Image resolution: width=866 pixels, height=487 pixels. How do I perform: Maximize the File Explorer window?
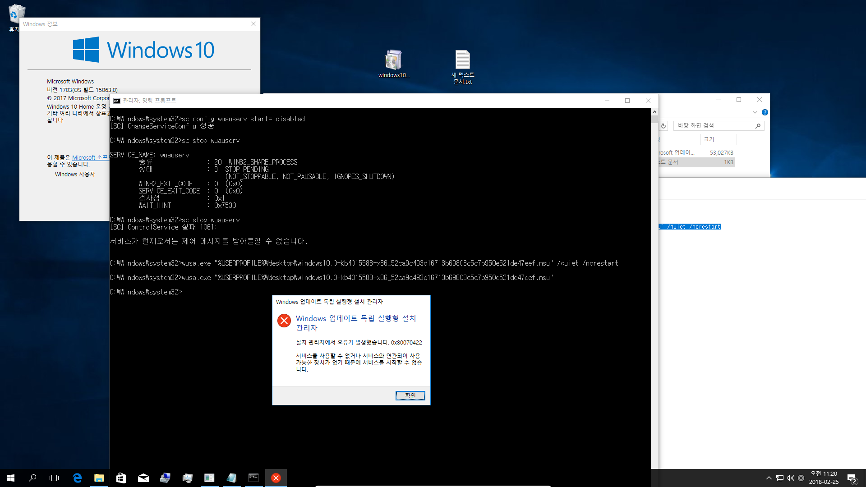(739, 100)
